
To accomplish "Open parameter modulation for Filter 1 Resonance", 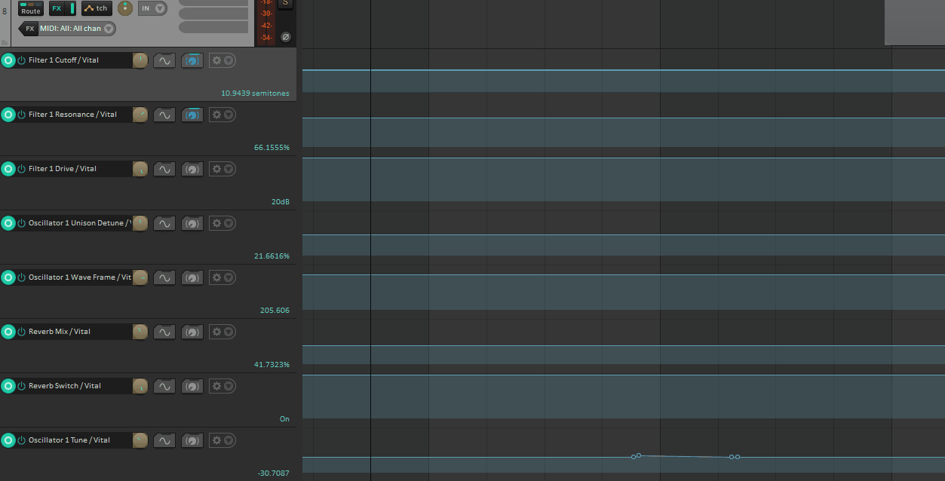I will point(192,115).
